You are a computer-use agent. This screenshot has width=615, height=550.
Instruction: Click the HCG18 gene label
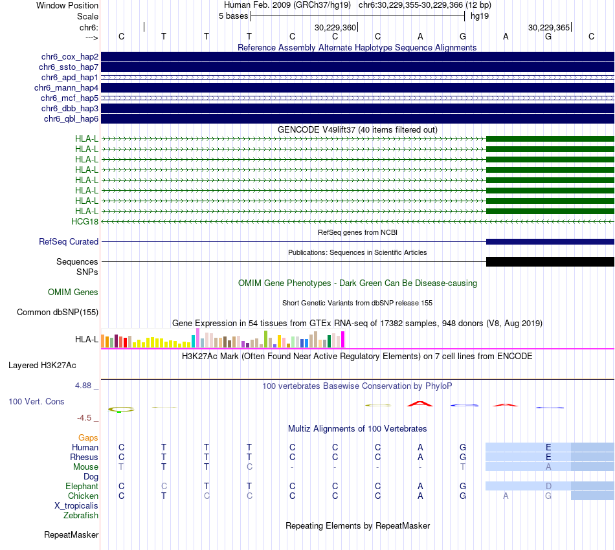(x=85, y=221)
